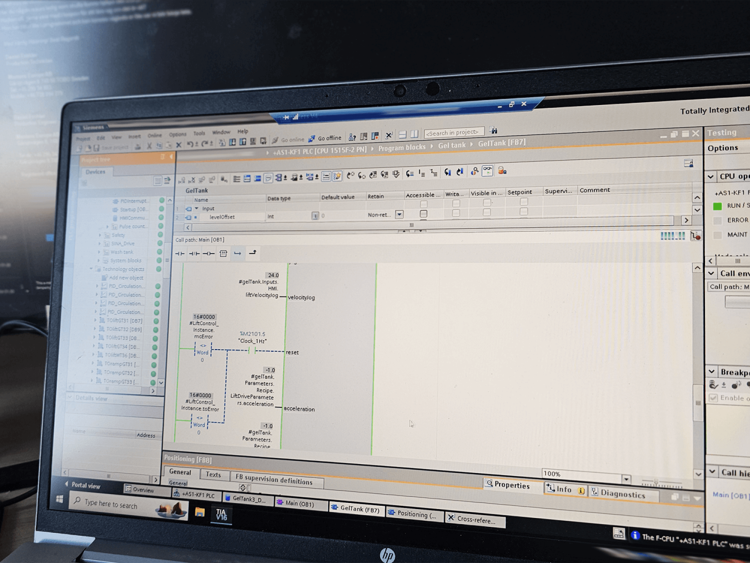Collapse the Breakpoints section
The height and width of the screenshot is (563, 750).
point(712,372)
